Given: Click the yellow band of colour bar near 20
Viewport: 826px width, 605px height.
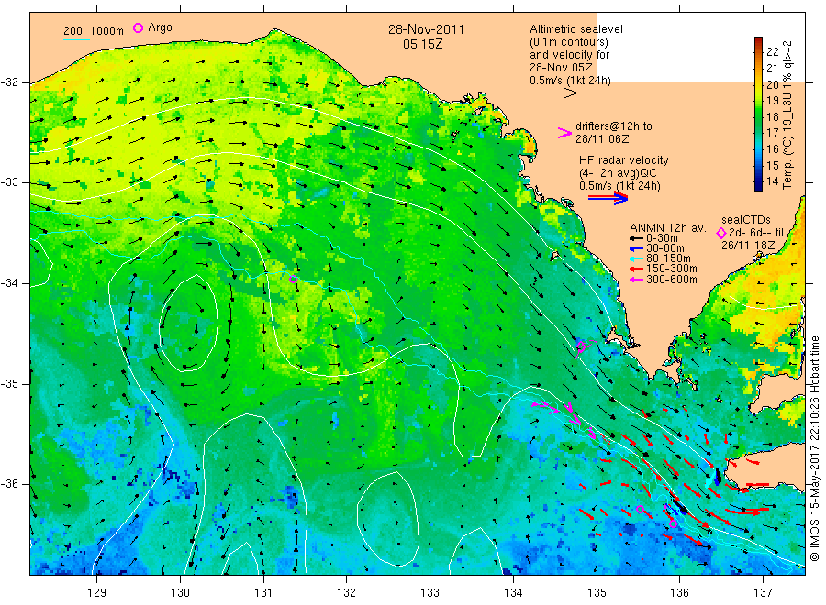Looking at the screenshot, I should [x=758, y=87].
